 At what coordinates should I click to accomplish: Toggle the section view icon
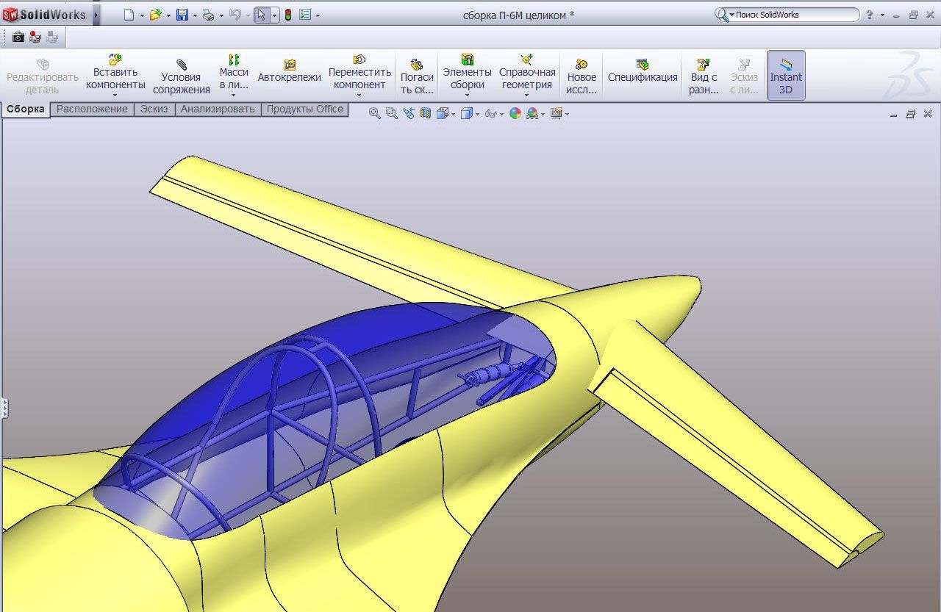click(425, 113)
